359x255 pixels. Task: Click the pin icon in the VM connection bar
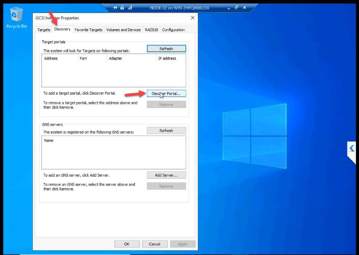(115, 8)
